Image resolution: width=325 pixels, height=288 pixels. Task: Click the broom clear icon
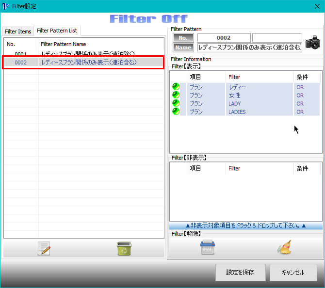tap(284, 247)
